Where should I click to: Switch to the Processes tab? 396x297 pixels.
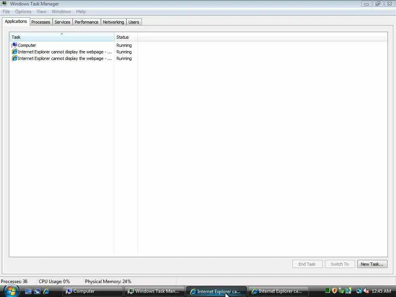(41, 22)
